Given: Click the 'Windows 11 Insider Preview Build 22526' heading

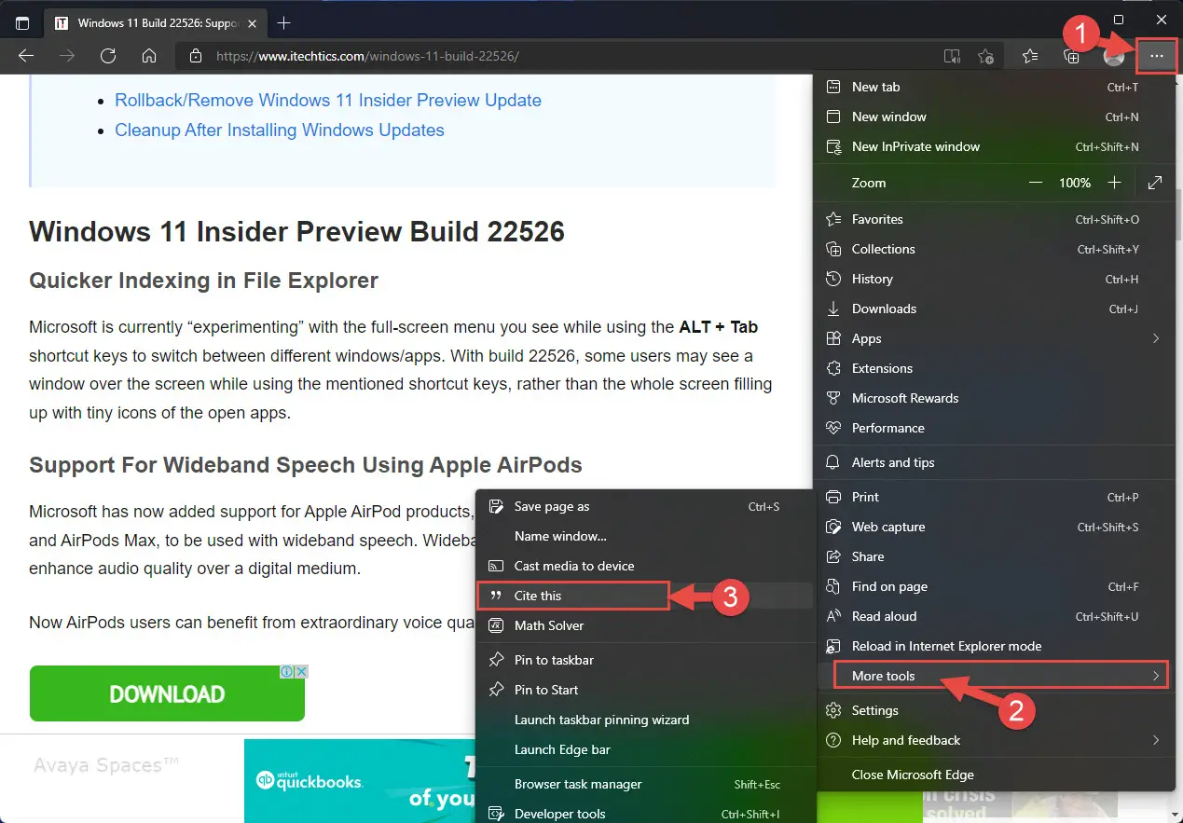Looking at the screenshot, I should [x=297, y=231].
